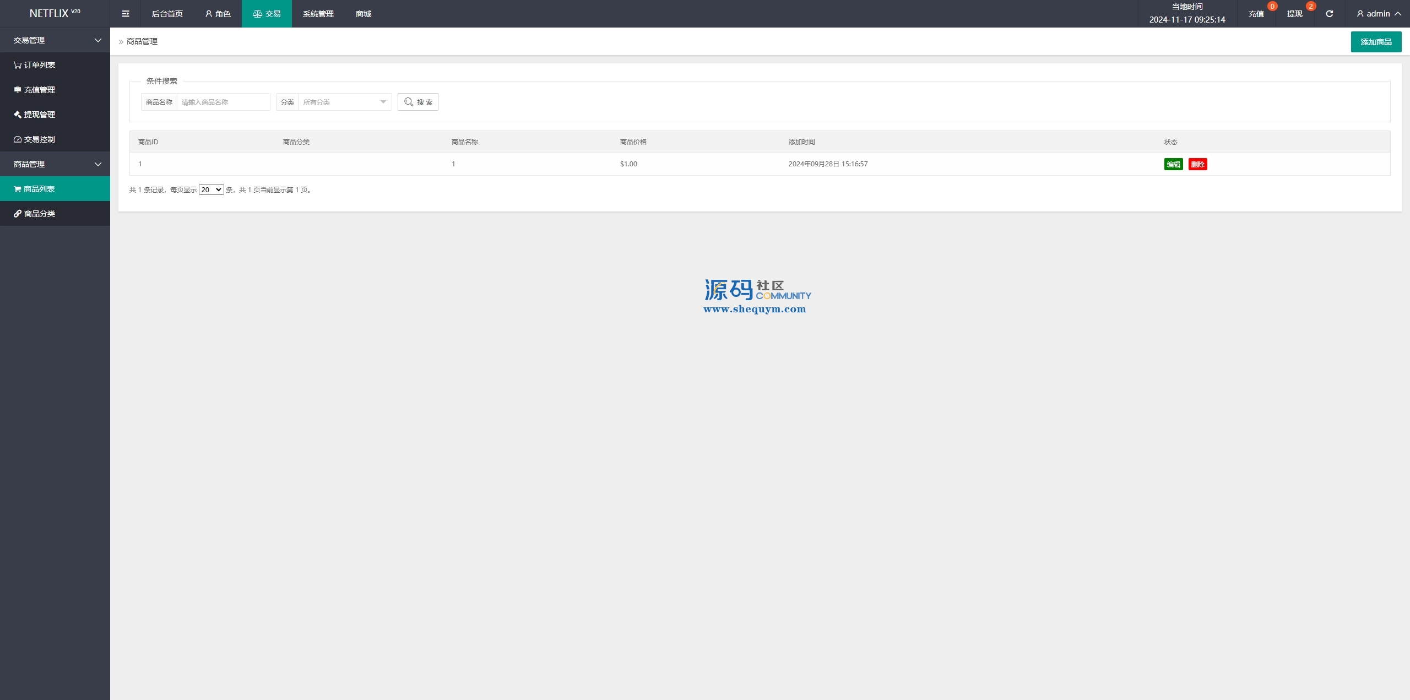The height and width of the screenshot is (700, 1410).
Task: Expand the admin user menu
Action: (1378, 14)
